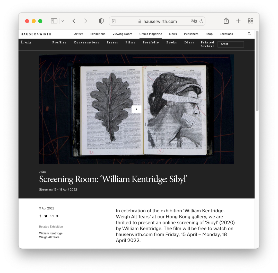Click the Ursula magazine logo
This screenshot has height=273, width=278.
pyautogui.click(x=26, y=42)
